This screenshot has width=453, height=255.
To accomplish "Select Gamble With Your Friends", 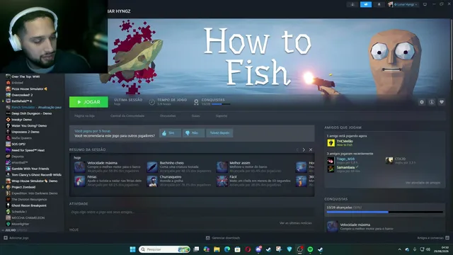I will 30,169.
